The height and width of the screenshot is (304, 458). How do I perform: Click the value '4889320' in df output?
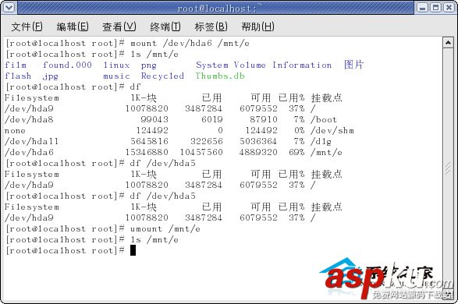(x=258, y=152)
